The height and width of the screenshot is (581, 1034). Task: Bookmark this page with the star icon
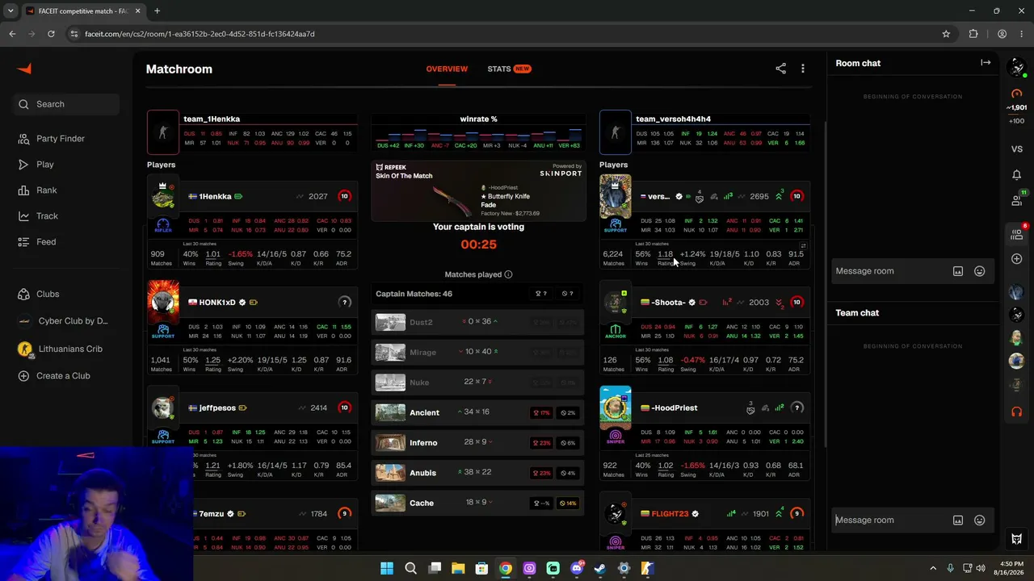946,34
